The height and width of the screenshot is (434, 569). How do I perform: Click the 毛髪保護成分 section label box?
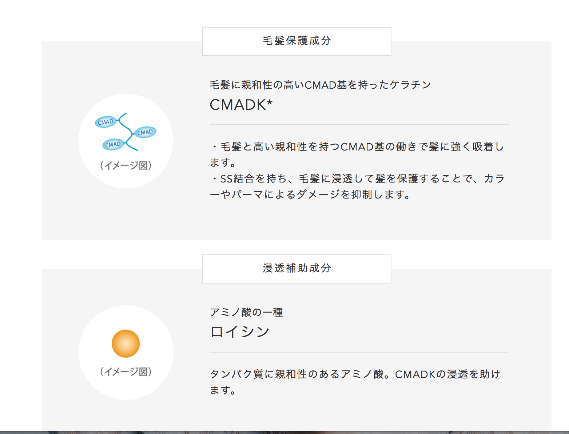[297, 41]
